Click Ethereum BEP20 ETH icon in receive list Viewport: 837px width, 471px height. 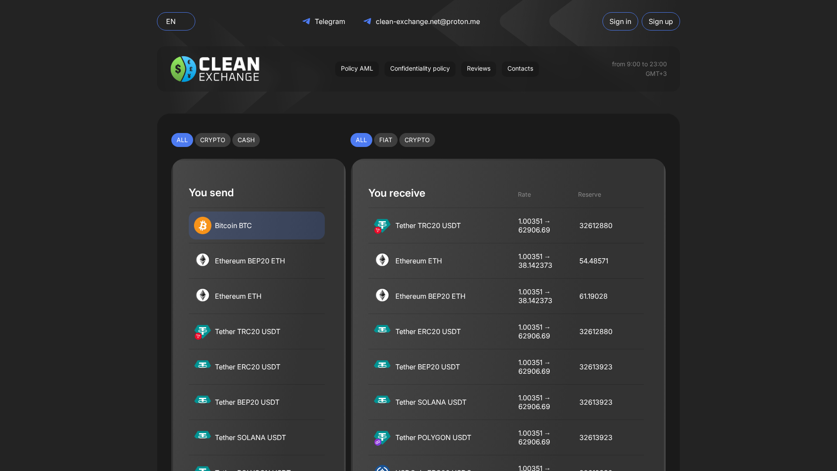[382, 295]
